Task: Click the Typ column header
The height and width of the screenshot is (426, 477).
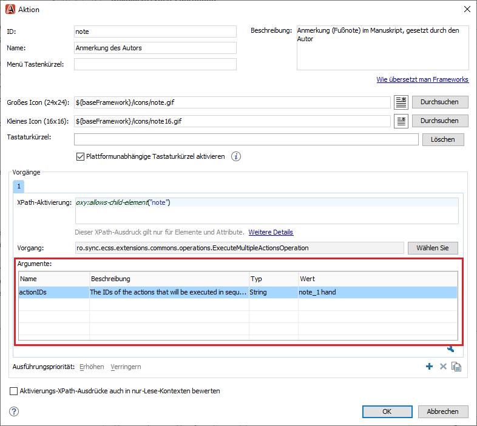Action: pyautogui.click(x=274, y=279)
